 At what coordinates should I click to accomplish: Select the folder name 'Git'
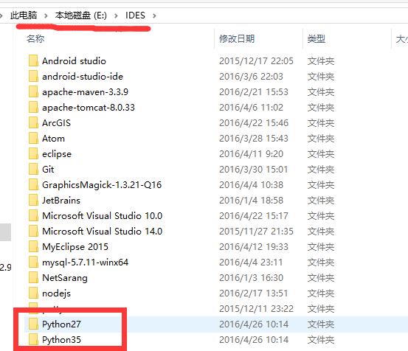(x=48, y=170)
